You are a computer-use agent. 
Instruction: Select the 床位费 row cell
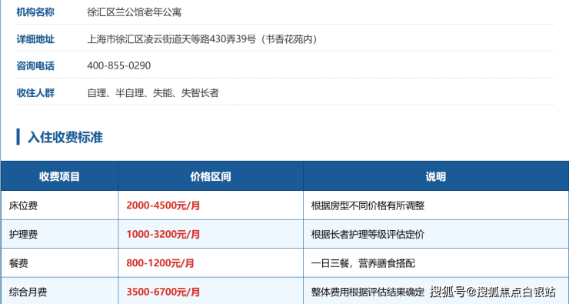pyautogui.click(x=59, y=205)
